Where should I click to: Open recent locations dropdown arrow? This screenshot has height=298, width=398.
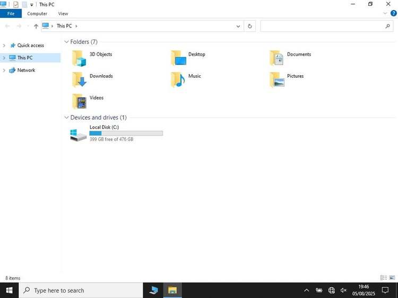pyautogui.click(x=28, y=26)
